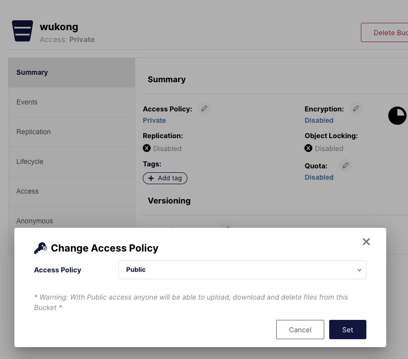This screenshot has height=359, width=408.
Task: Click the wukong bucket icon
Action: 22,31
